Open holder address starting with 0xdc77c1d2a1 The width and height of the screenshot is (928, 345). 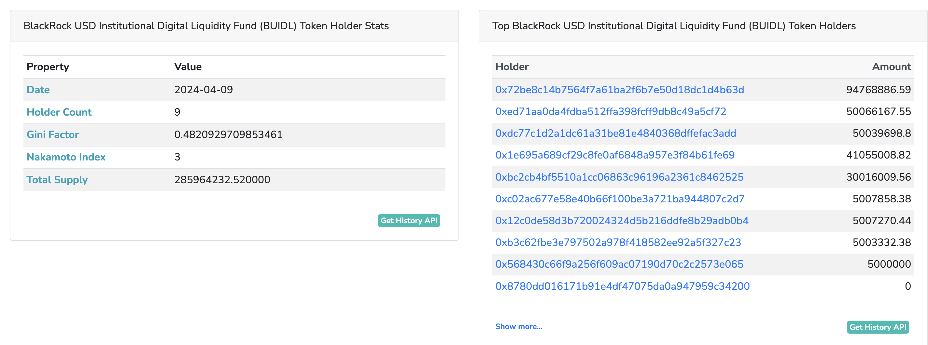616,133
